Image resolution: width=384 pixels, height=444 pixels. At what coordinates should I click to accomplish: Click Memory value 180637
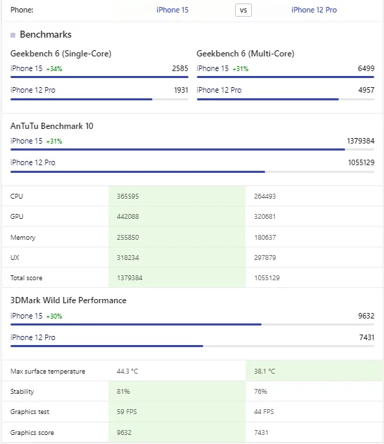[265, 237]
